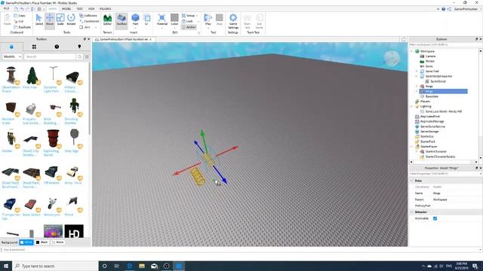Screen dimensions: 483x271
Task: Activate the Scale tool
Action: pos(60,20)
